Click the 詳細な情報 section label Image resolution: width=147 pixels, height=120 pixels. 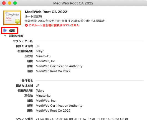click(x=16, y=36)
